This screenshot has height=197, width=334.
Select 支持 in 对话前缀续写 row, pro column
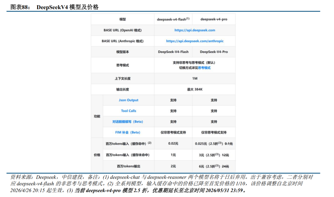pyautogui.click(x=214, y=122)
